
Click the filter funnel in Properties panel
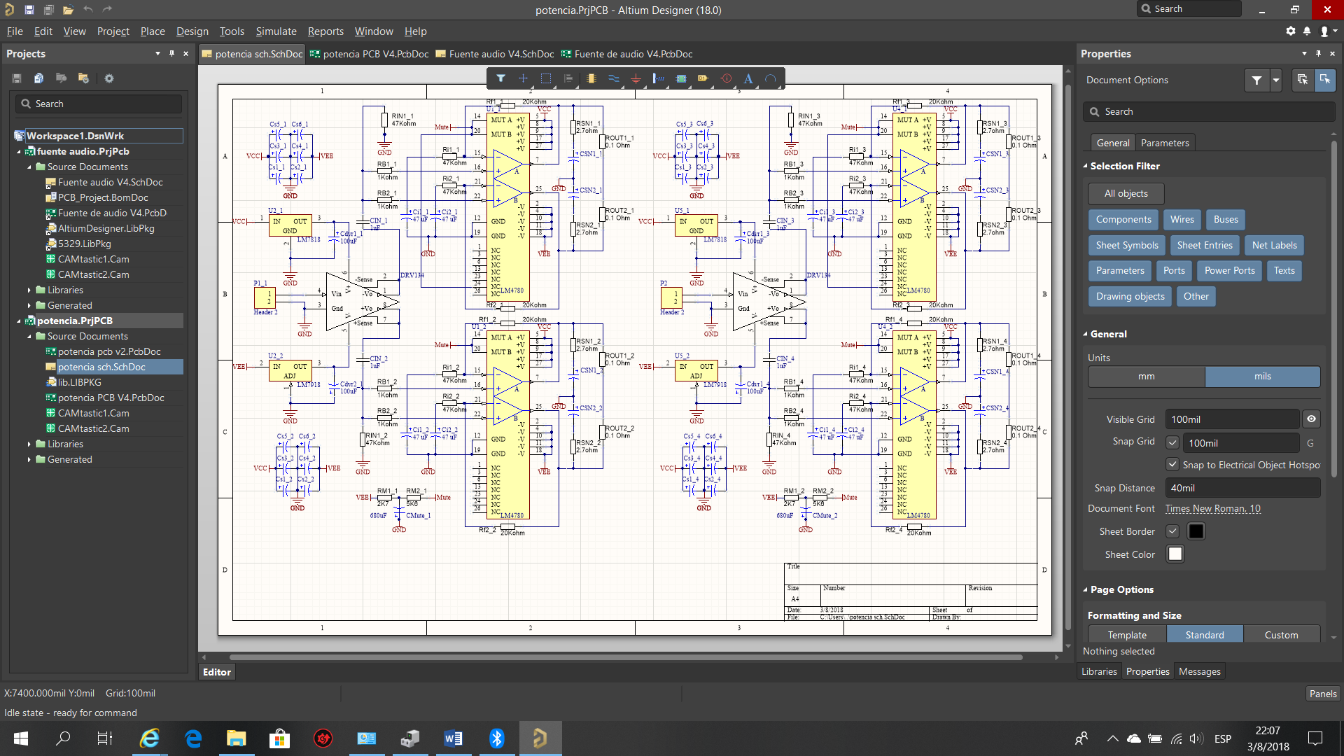[1256, 80]
